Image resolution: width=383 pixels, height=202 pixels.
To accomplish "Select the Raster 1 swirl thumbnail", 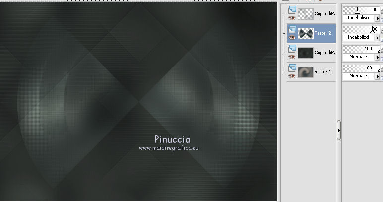I will click(305, 72).
